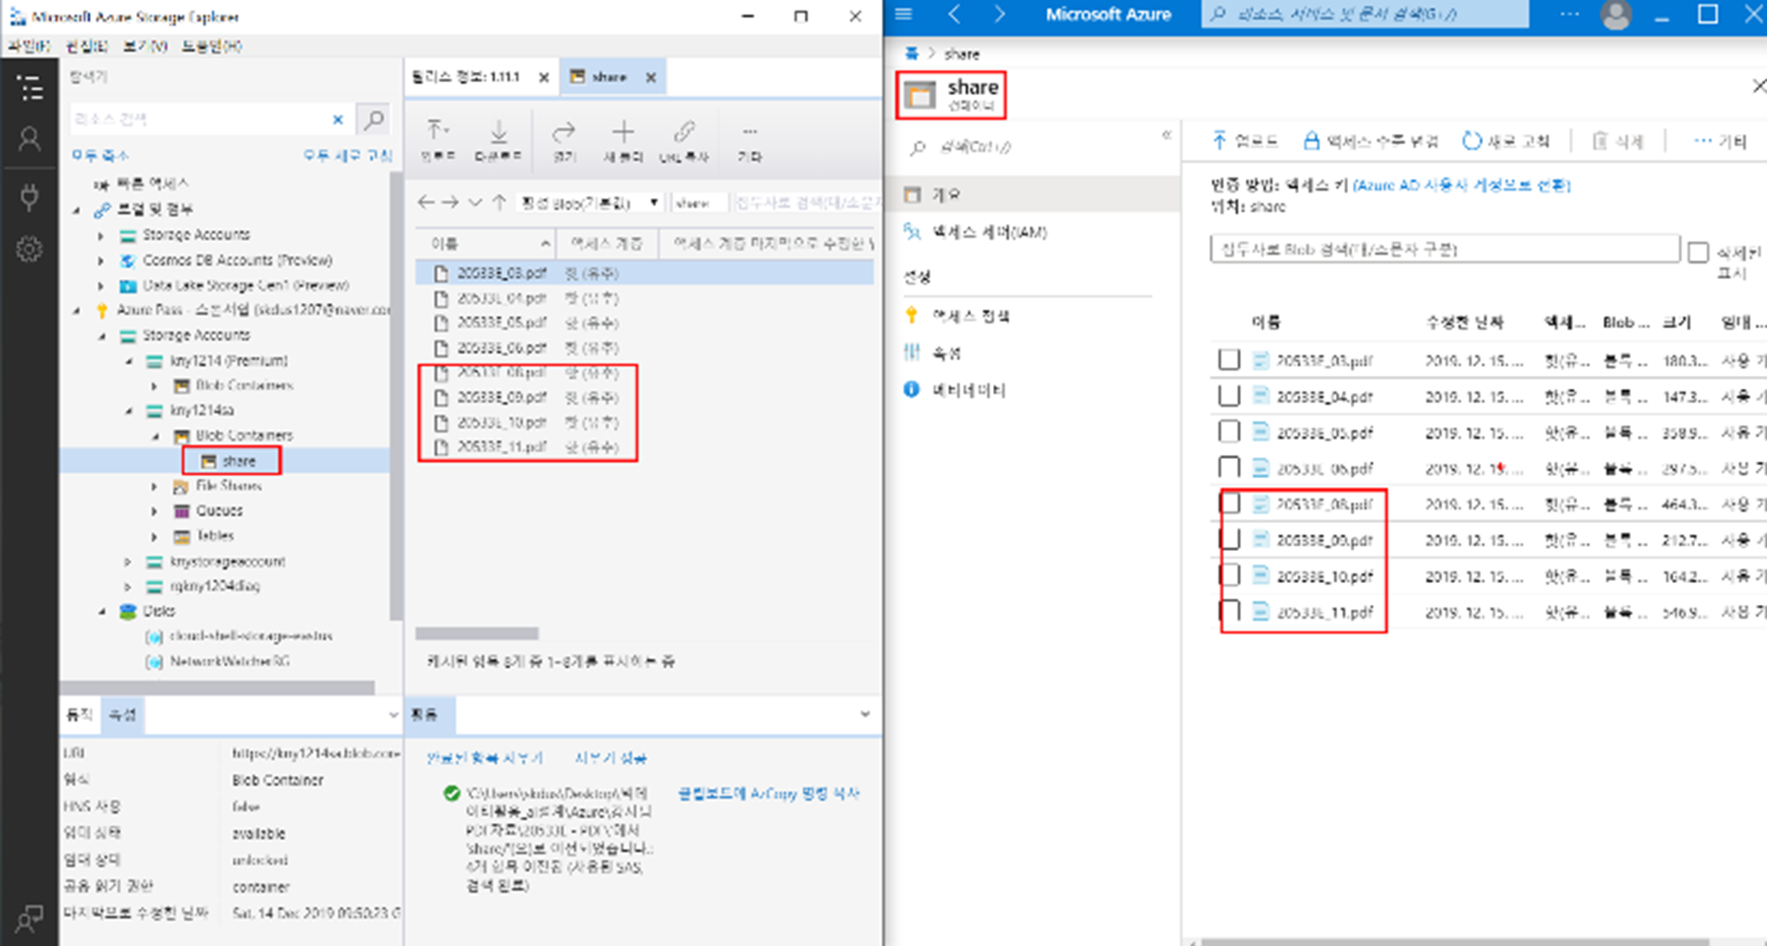1767x946 pixels.
Task: Check the box for 205338_11.pdf in portal
Action: coord(1229,611)
